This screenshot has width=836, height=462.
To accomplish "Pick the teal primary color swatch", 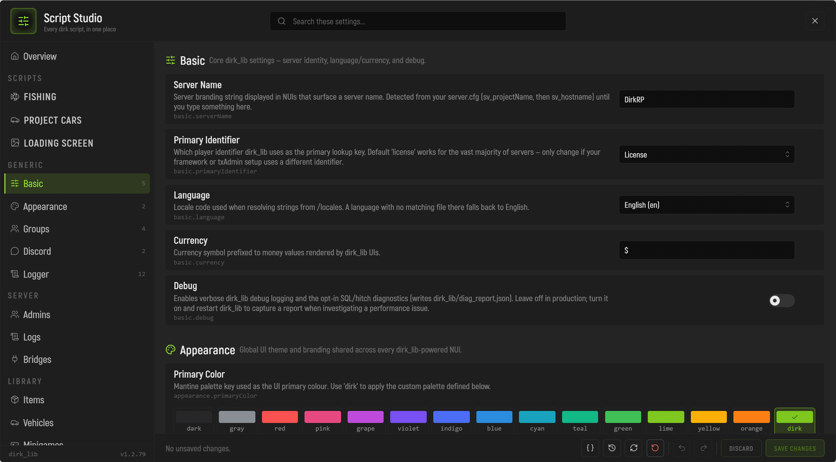I will (x=580, y=421).
